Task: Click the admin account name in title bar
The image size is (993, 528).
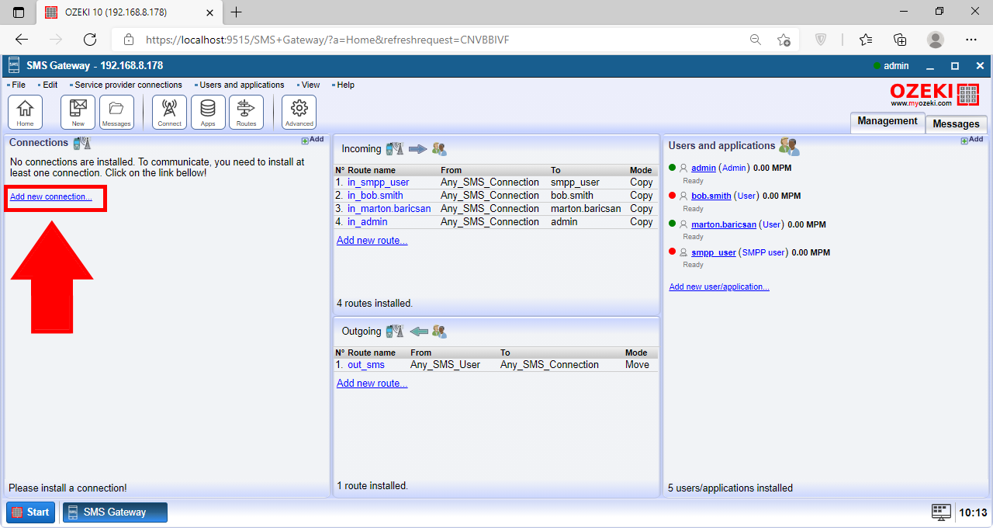Action: 896,66
